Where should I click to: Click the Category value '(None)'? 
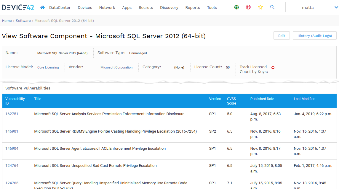[179, 67]
